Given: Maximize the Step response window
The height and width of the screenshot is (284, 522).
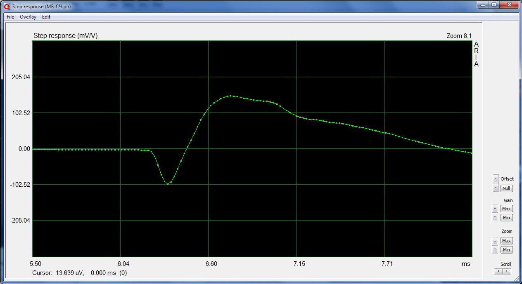Looking at the screenshot, I should pos(494,5).
